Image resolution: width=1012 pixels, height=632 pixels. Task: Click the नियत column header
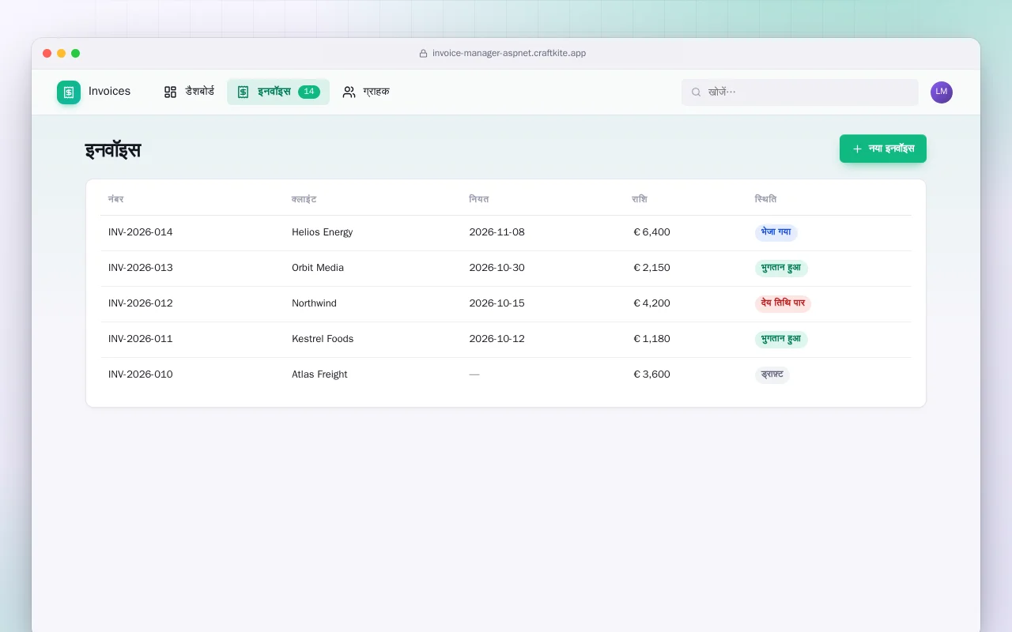[479, 199]
